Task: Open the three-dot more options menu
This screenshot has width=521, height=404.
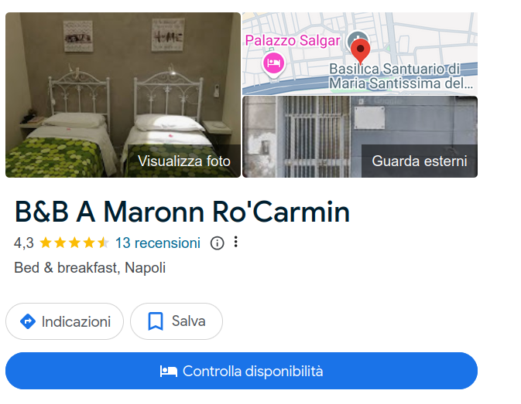Action: tap(235, 242)
